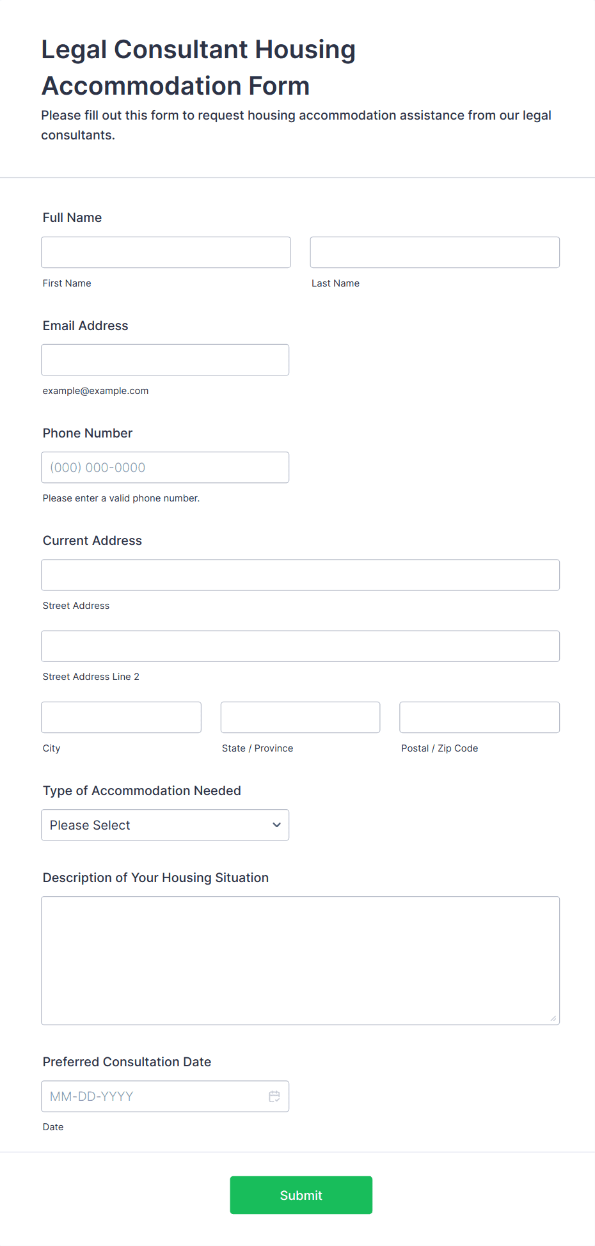Image resolution: width=595 pixels, height=1246 pixels.
Task: Click into the Email Address field
Action: [x=165, y=360]
